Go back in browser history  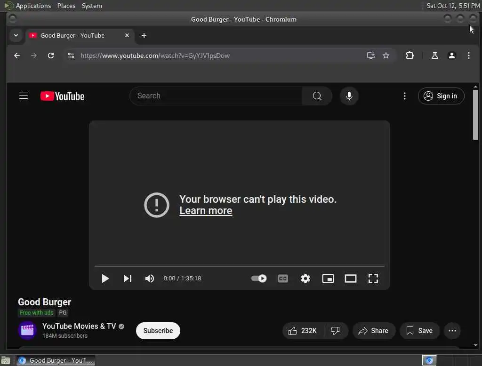(17, 56)
